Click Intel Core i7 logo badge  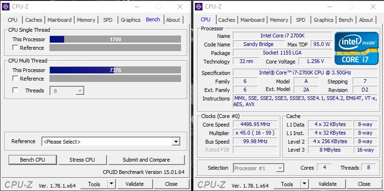pos(356,48)
